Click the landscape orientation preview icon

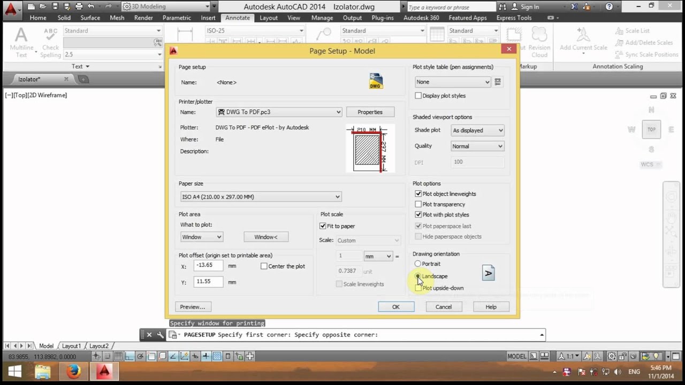pos(488,273)
